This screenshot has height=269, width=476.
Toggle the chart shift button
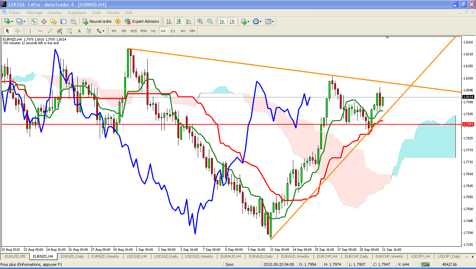click(x=232, y=21)
